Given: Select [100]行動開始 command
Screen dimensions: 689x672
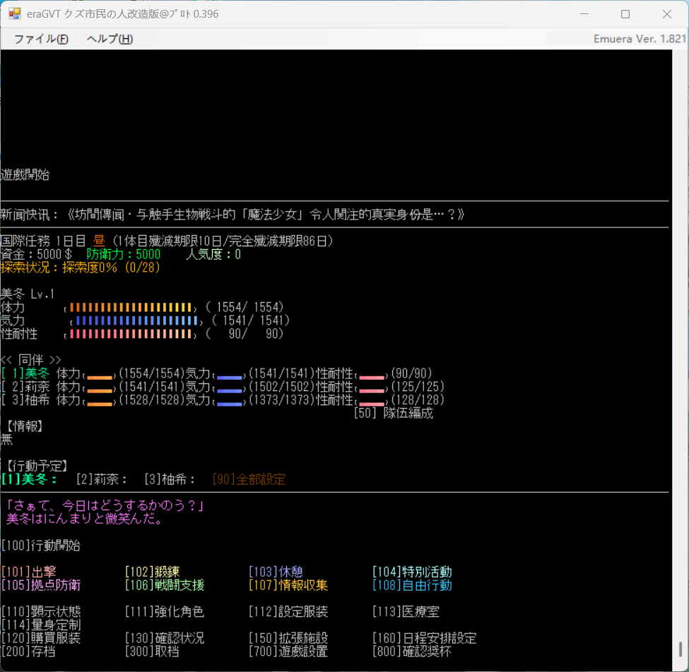Looking at the screenshot, I should tap(41, 546).
